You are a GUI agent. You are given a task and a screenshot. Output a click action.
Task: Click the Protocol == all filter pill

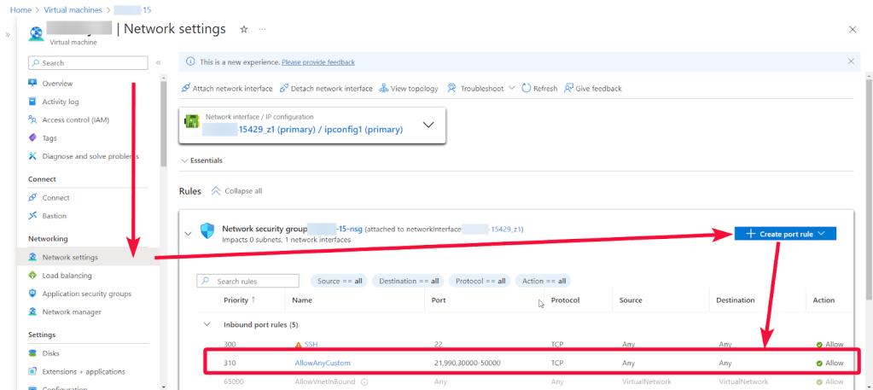point(480,281)
